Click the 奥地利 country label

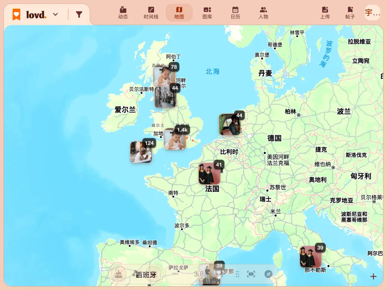tap(317, 180)
